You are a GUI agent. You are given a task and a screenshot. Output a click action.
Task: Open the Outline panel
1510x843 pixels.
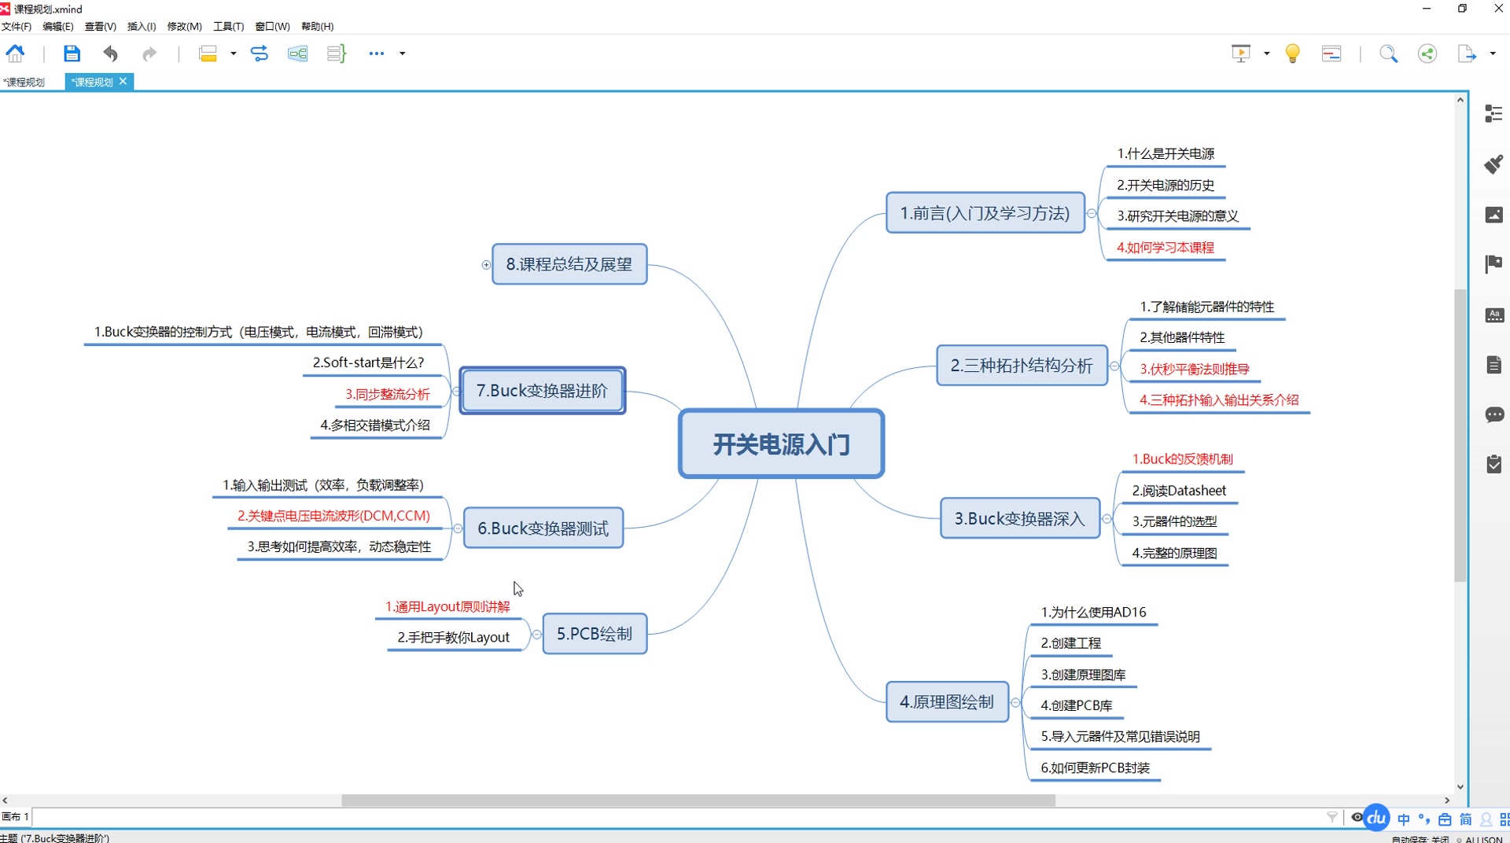click(1493, 113)
